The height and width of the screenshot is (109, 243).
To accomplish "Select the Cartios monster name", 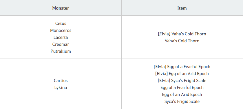I will [x=61, y=81].
